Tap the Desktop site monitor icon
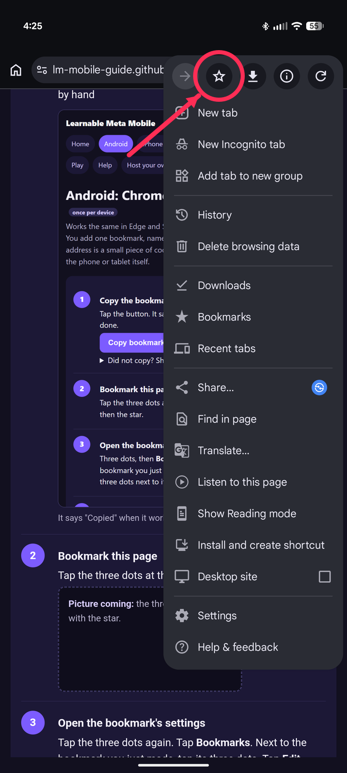This screenshot has height=773, width=347. tap(182, 577)
